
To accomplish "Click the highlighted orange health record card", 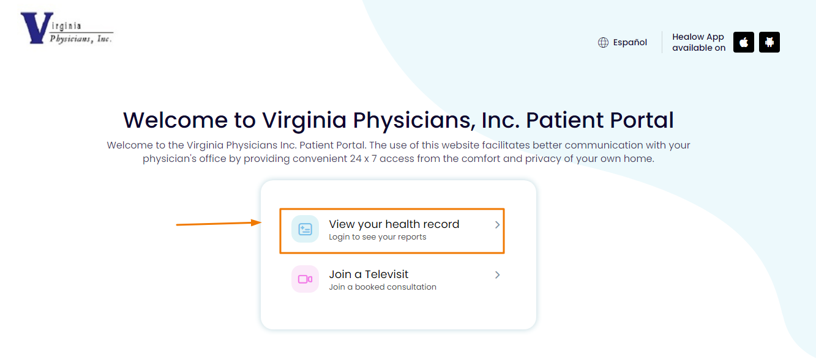I will click(x=392, y=230).
